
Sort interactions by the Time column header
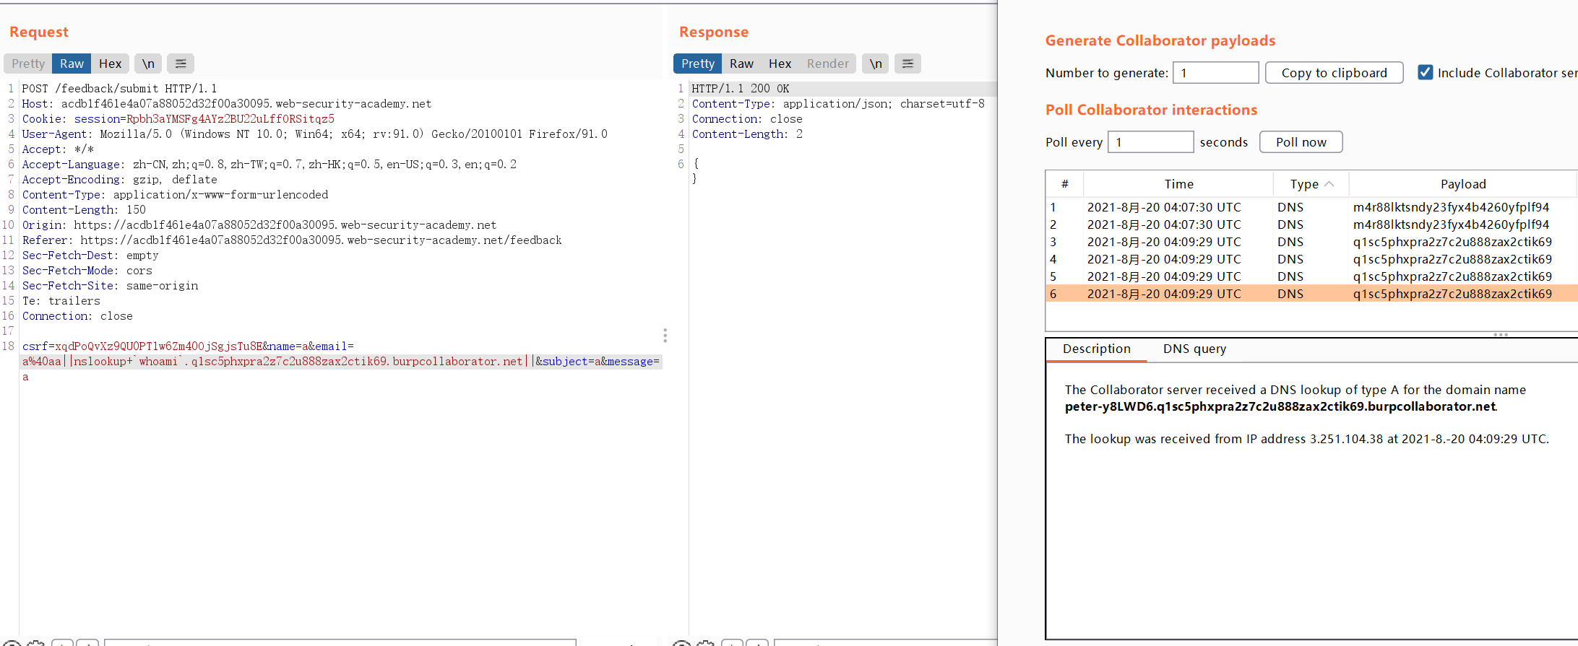click(x=1178, y=184)
